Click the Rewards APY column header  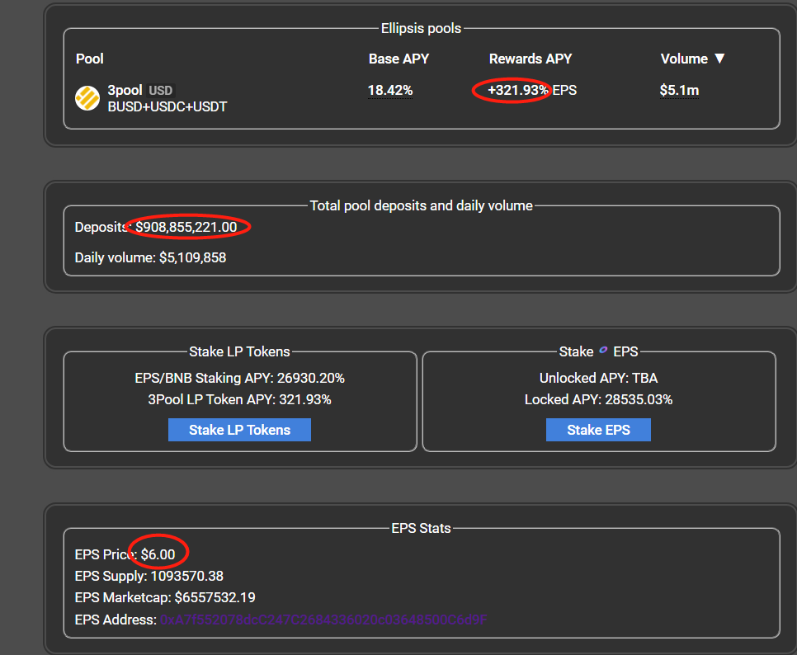coord(530,59)
